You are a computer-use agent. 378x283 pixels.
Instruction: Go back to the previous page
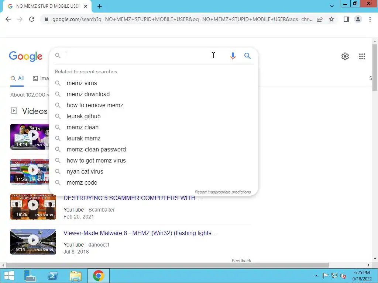(8, 19)
